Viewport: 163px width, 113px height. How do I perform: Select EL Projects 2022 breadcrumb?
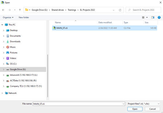[87, 10]
